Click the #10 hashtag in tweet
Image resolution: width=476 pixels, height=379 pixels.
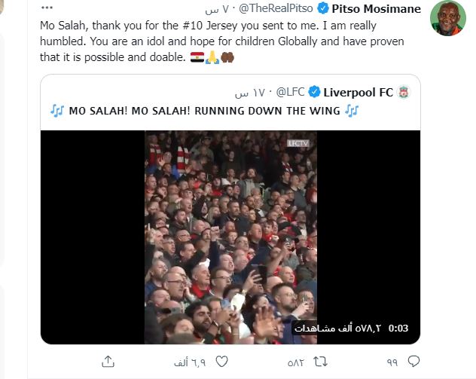click(193, 26)
